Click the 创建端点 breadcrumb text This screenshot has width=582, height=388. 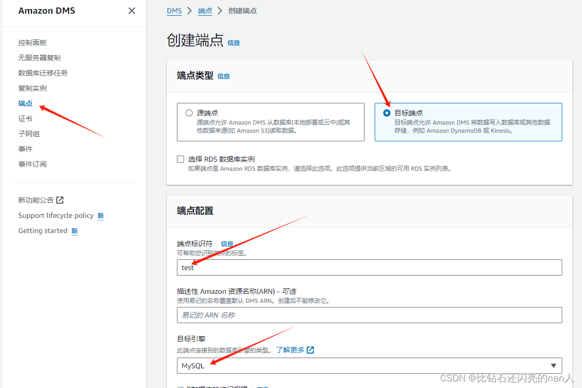click(x=242, y=11)
